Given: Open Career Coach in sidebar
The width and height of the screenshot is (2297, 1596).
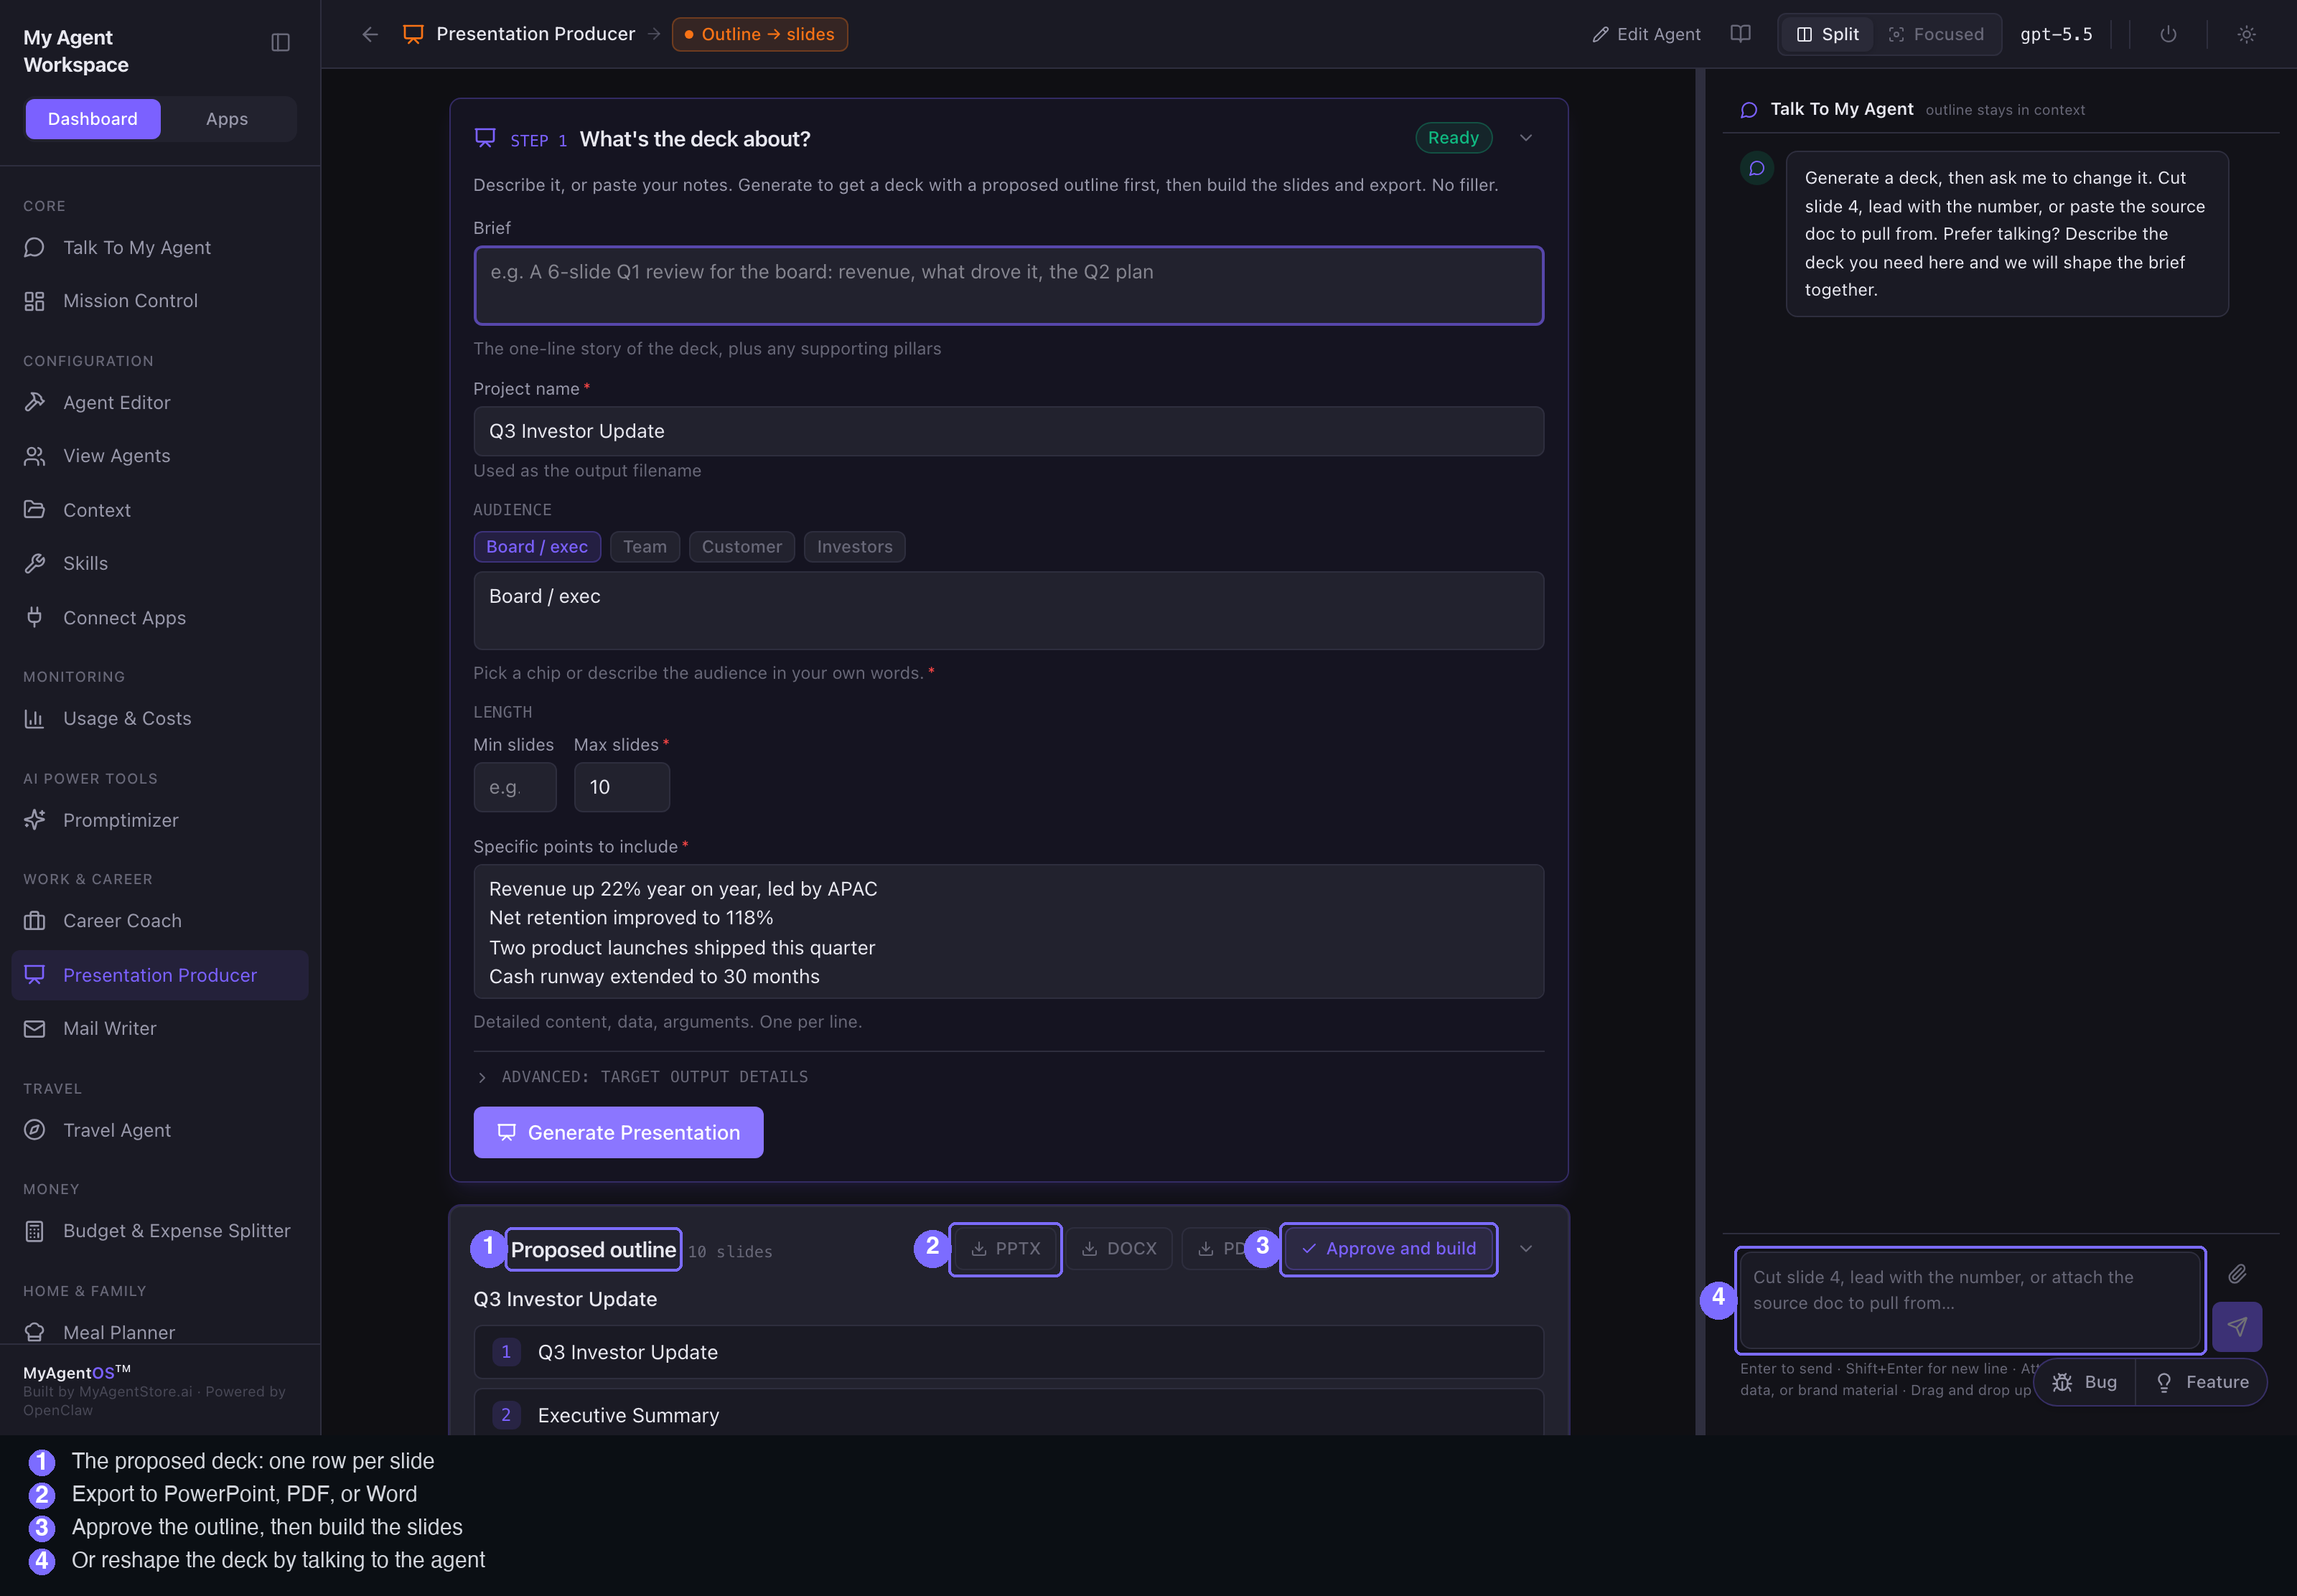Looking at the screenshot, I should tap(160, 921).
